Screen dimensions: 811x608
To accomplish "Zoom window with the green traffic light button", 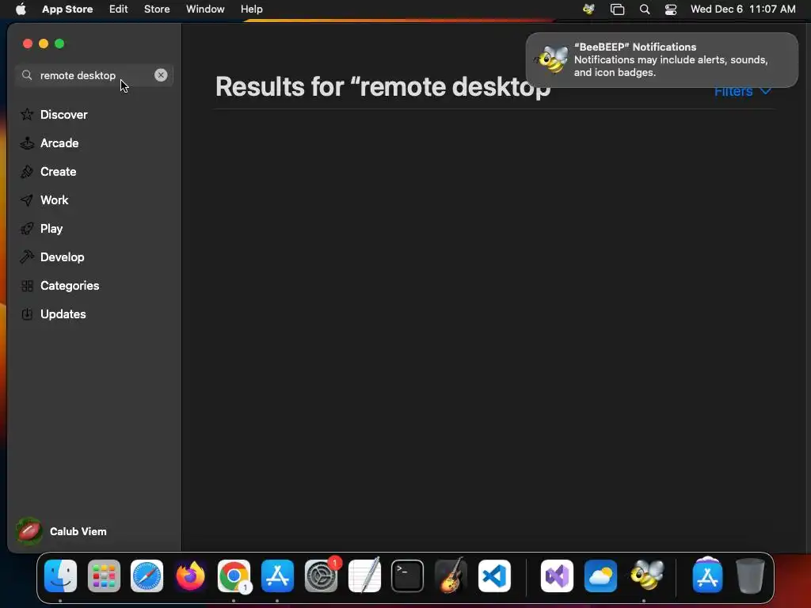I will click(x=59, y=44).
